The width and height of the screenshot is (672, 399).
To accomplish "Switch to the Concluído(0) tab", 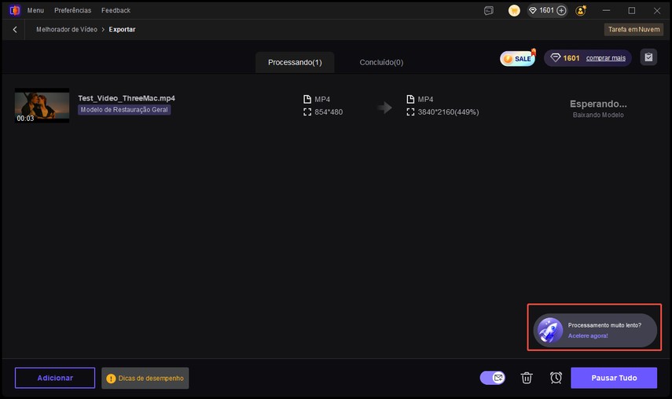I will coord(381,62).
